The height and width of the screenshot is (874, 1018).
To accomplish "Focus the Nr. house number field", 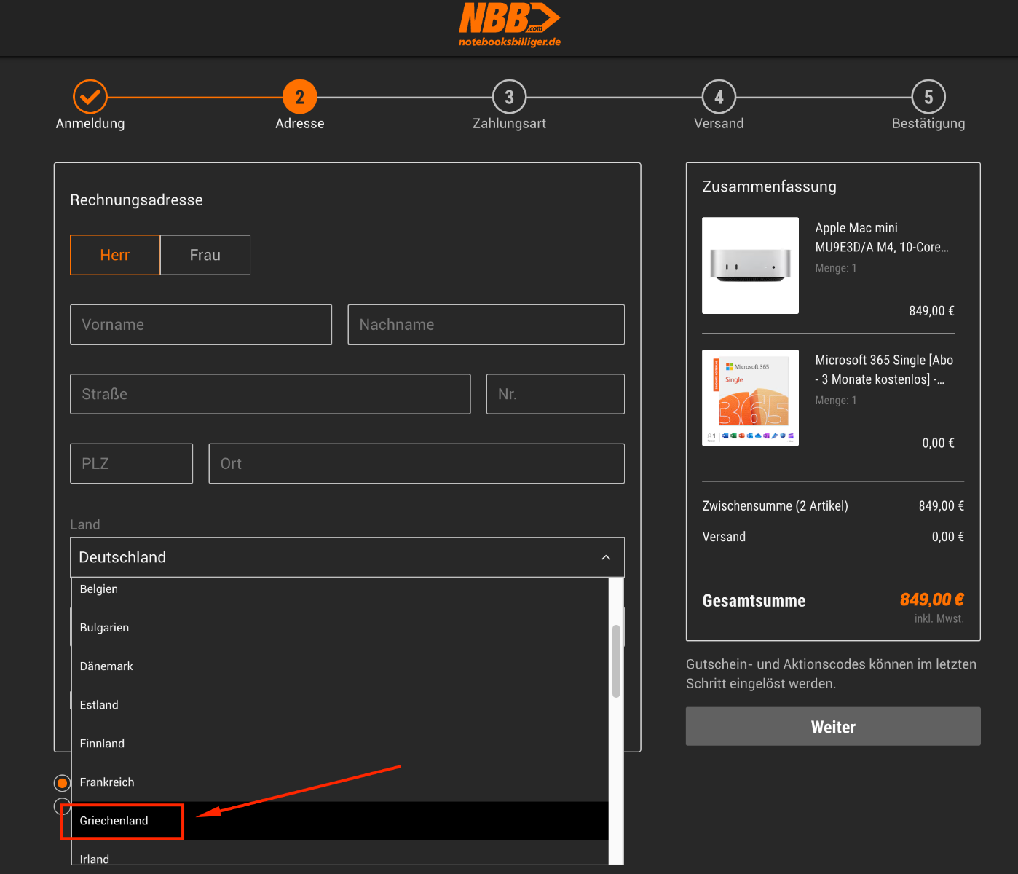I will click(556, 394).
